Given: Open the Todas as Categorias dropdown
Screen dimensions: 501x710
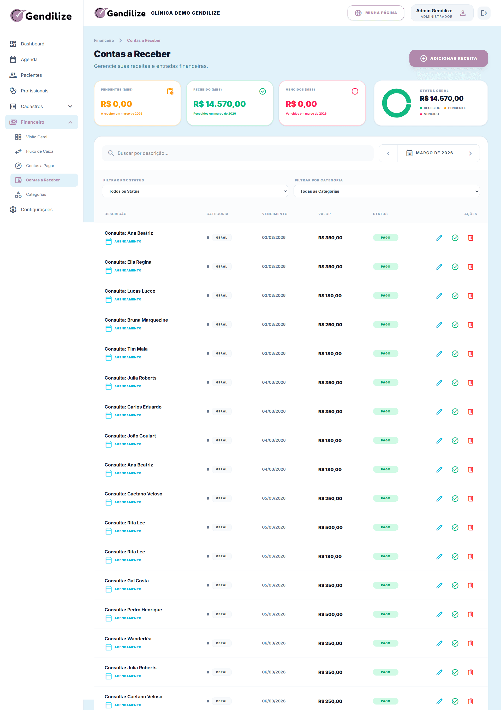Looking at the screenshot, I should click(386, 191).
